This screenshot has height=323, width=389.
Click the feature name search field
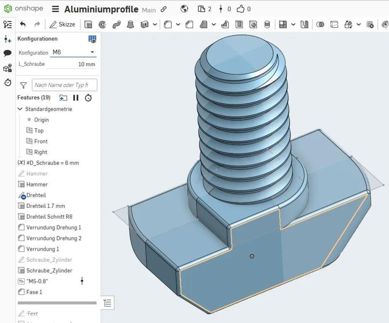[65, 85]
